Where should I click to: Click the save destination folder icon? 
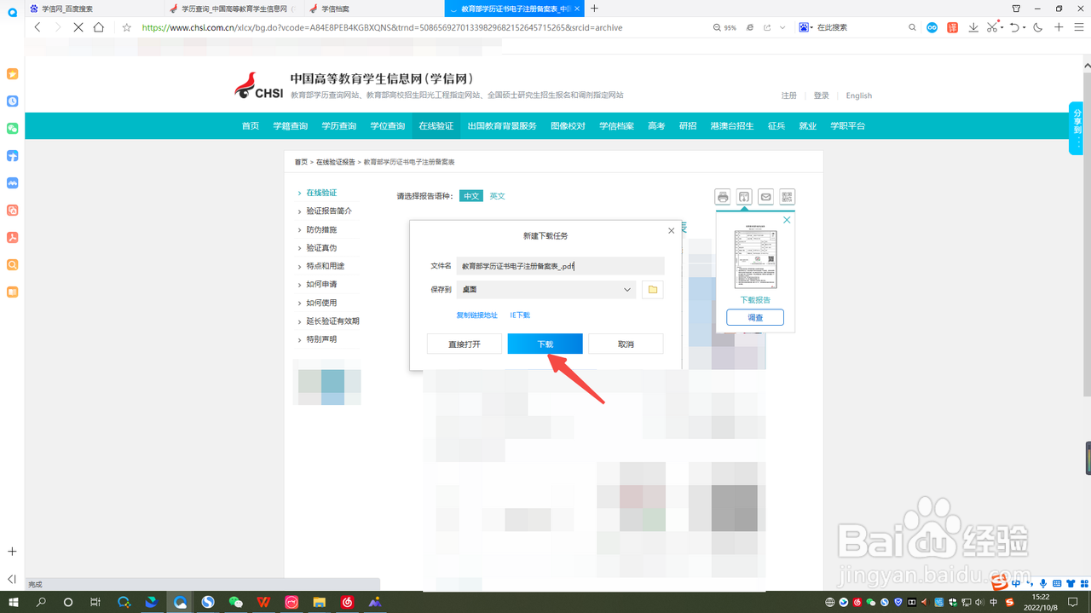[652, 289]
